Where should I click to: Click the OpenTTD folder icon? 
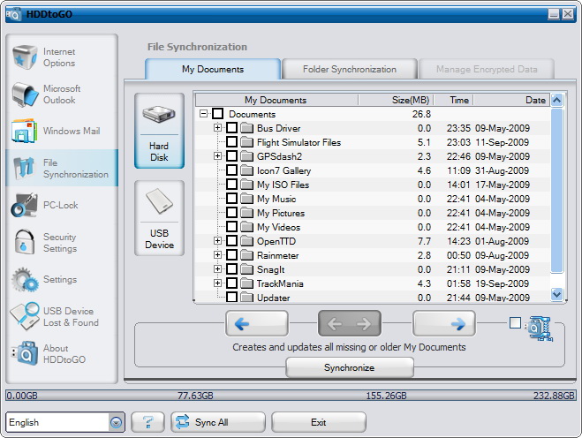pyautogui.click(x=246, y=241)
